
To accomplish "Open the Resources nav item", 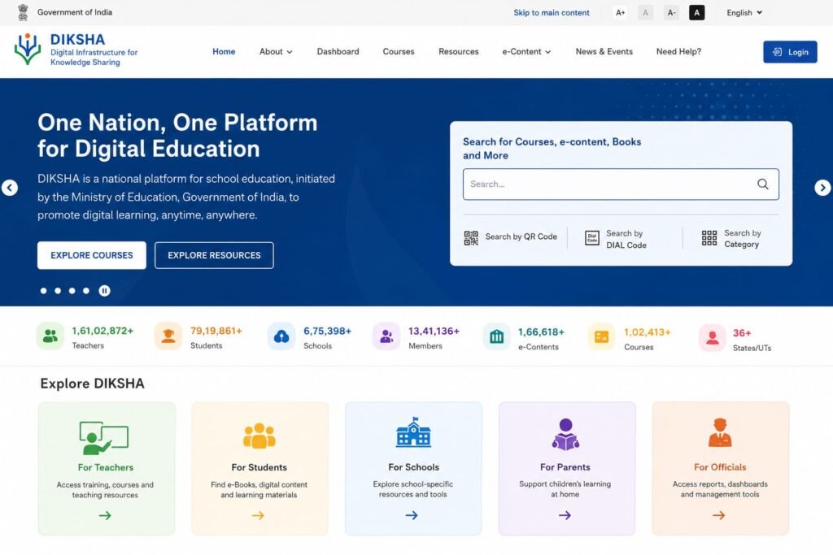I will point(459,51).
